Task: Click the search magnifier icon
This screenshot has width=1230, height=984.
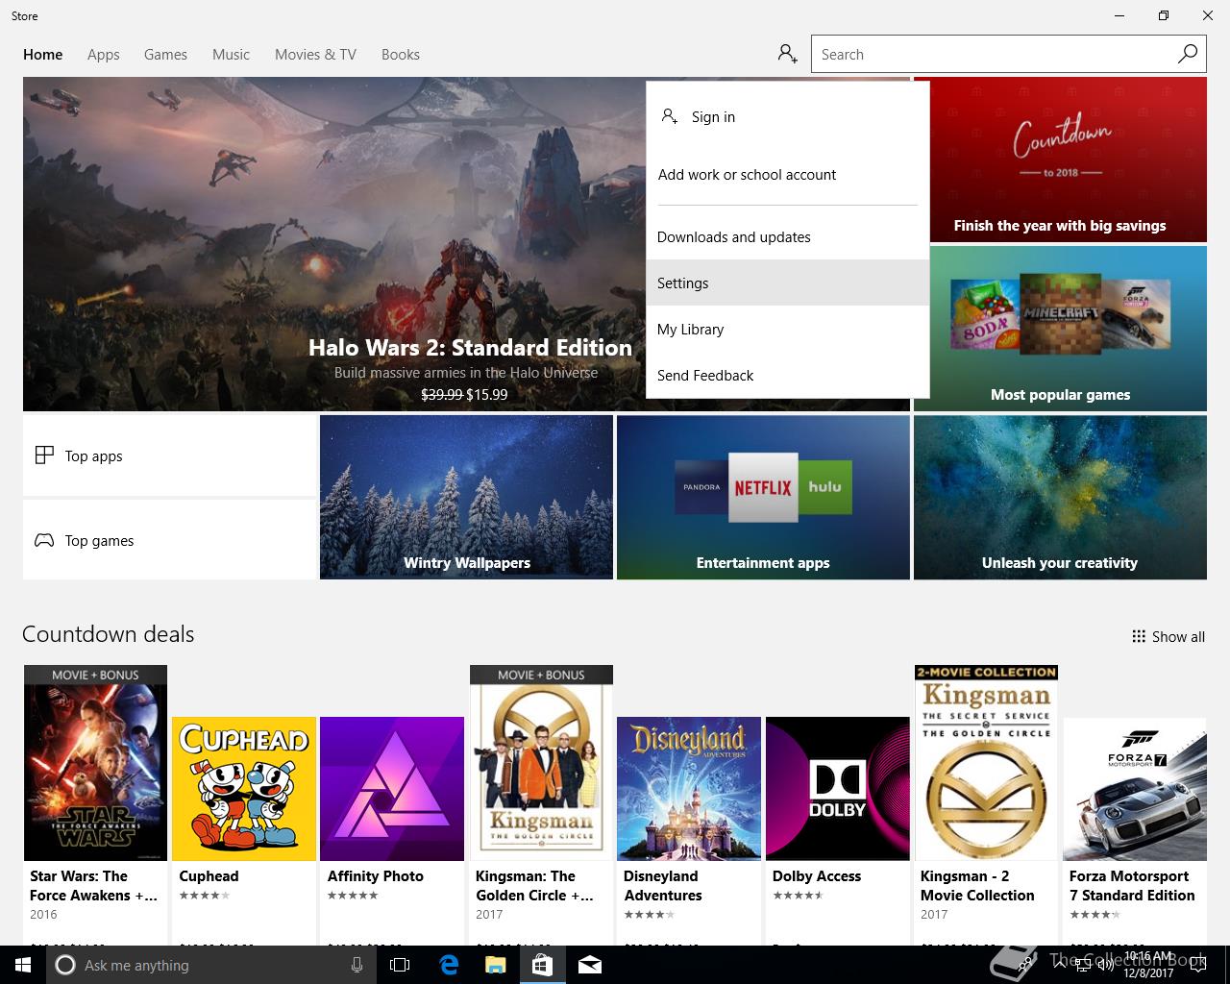Action: click(1188, 54)
